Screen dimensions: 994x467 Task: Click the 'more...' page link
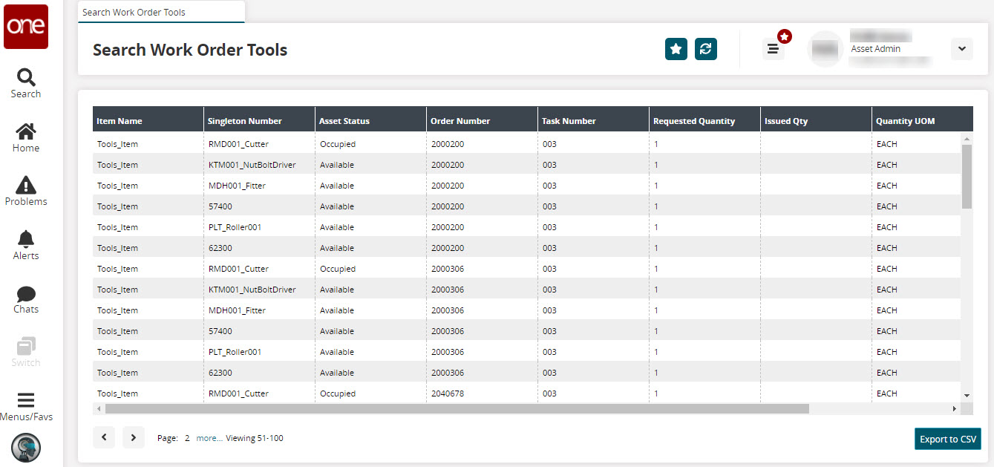coord(209,438)
